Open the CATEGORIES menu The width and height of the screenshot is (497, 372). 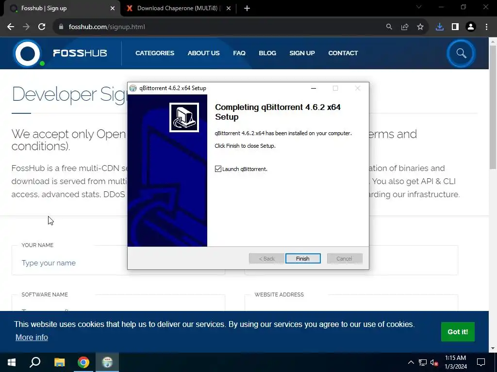pyautogui.click(x=155, y=53)
